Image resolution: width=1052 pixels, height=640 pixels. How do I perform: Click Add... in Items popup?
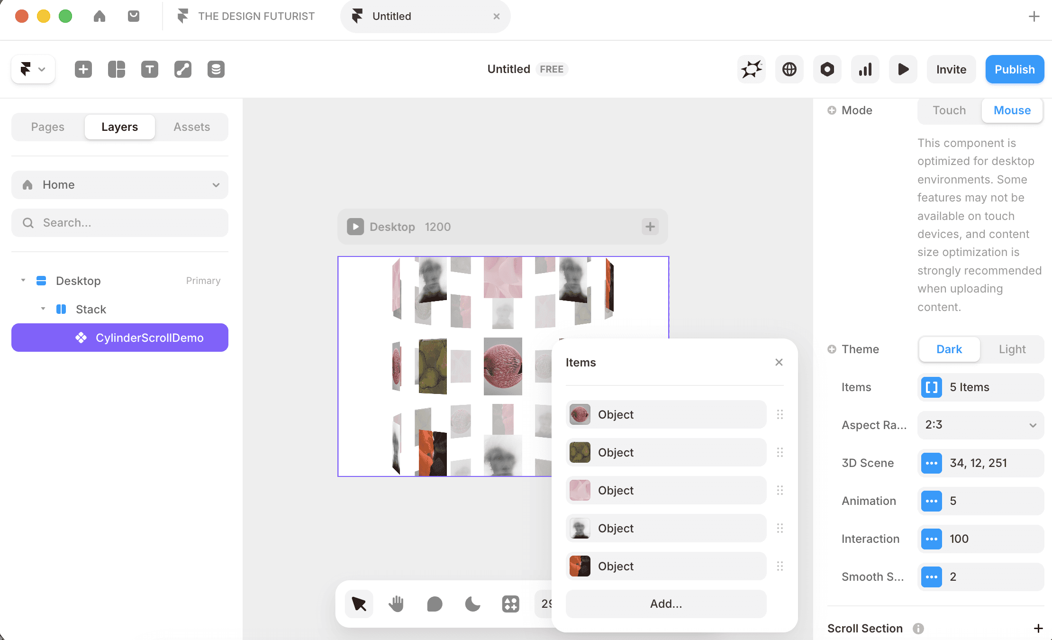666,604
